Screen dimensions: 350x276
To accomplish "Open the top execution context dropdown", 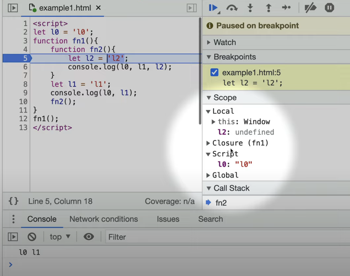I will (60, 237).
